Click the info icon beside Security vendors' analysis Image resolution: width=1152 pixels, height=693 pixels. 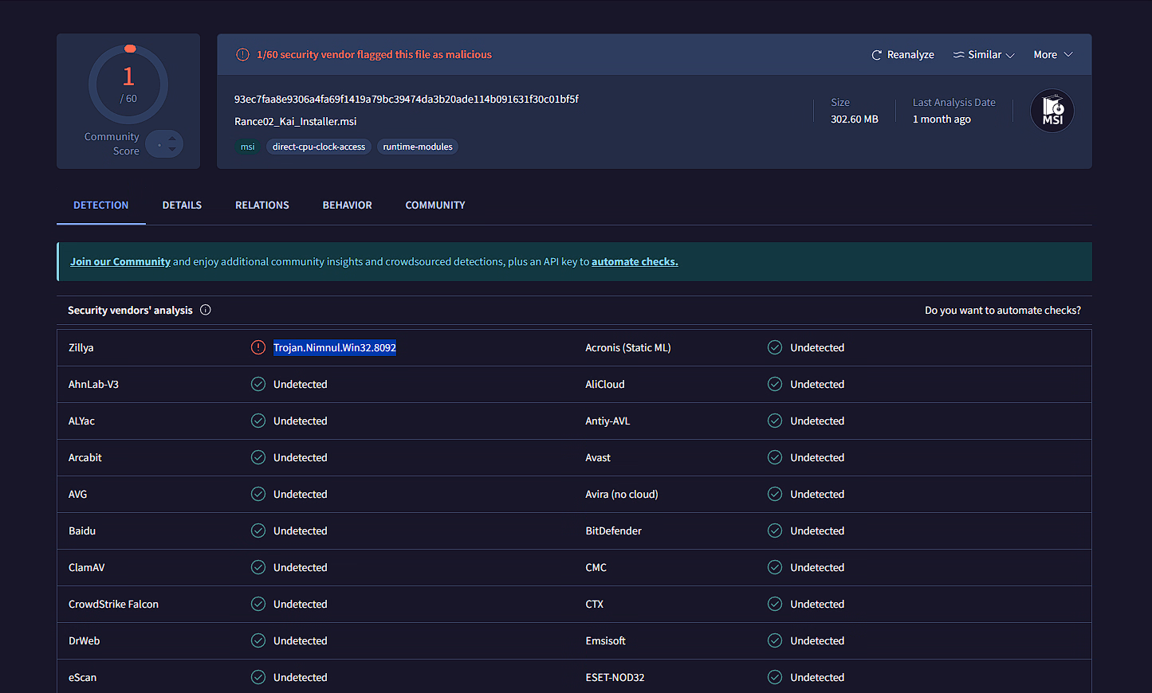tap(206, 310)
